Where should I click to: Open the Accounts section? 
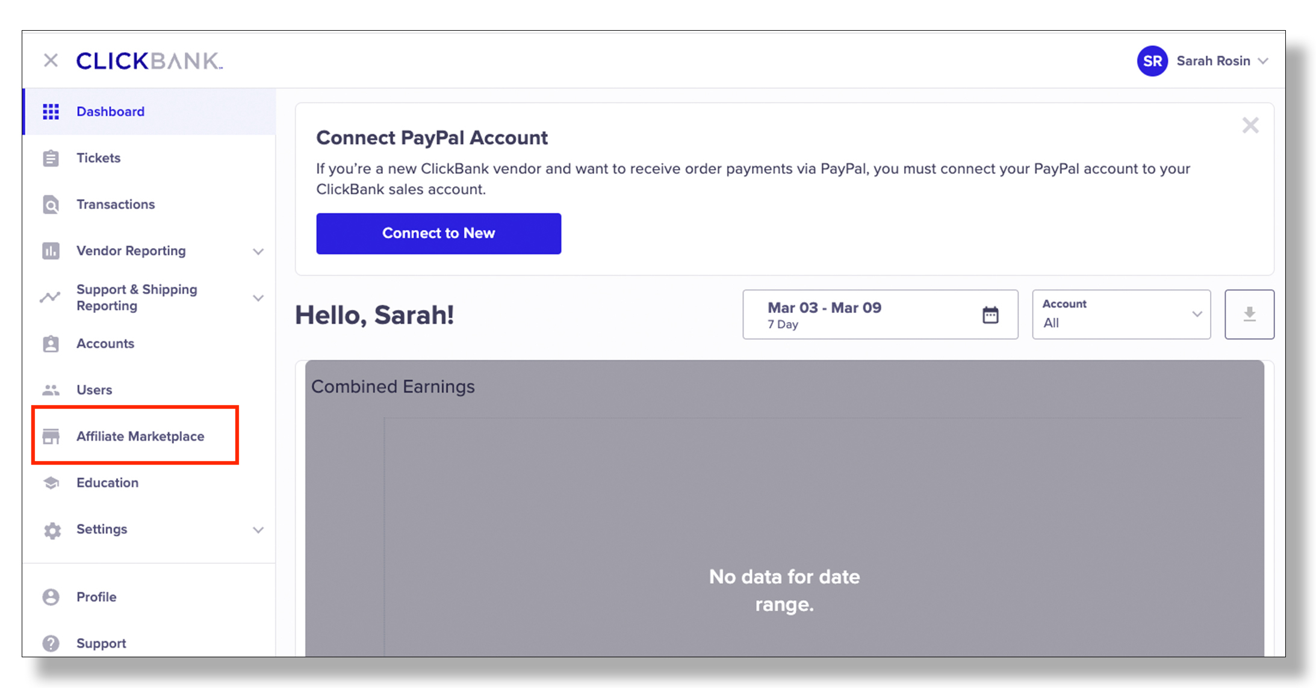(105, 342)
